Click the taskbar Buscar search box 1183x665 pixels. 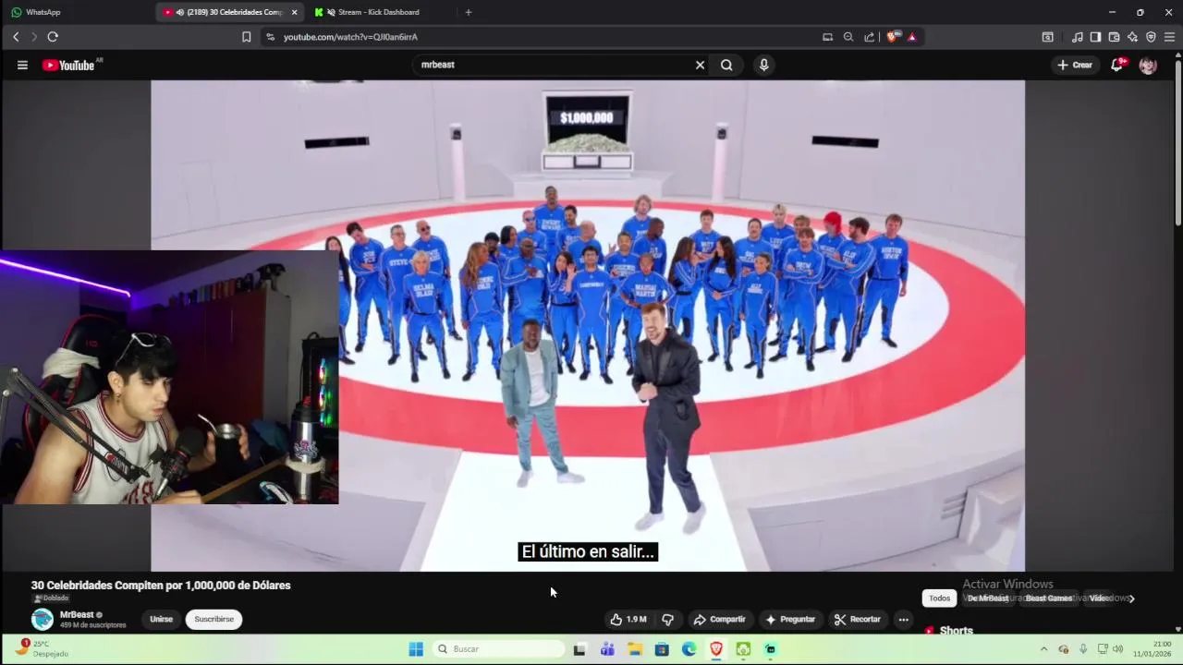pyautogui.click(x=498, y=649)
